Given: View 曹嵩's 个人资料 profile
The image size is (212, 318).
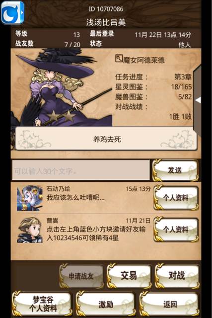Looking at the screenshot, I should (x=176, y=230).
